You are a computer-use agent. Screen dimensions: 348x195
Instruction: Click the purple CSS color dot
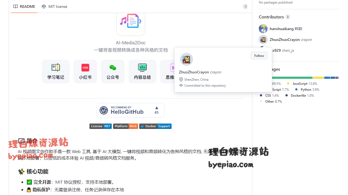[x=261, y=96]
